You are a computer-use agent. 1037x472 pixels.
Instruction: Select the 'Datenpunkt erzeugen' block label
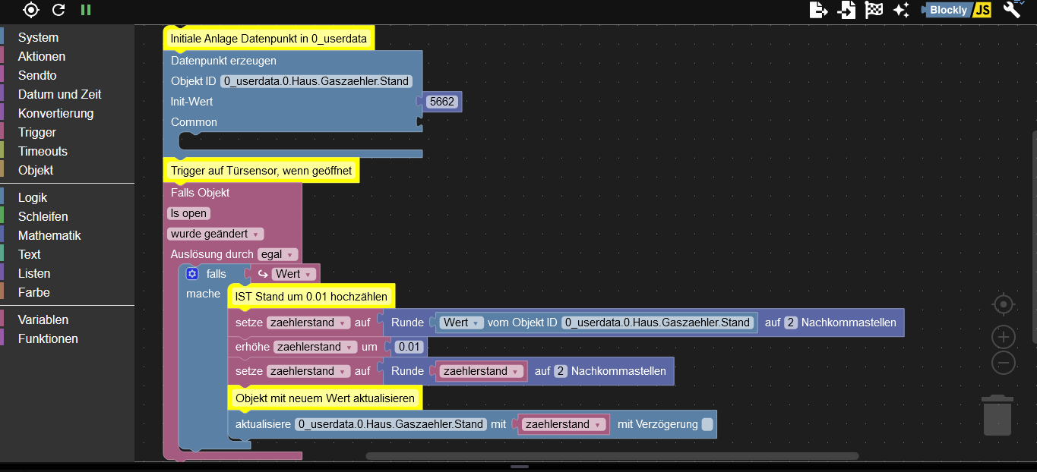click(223, 61)
